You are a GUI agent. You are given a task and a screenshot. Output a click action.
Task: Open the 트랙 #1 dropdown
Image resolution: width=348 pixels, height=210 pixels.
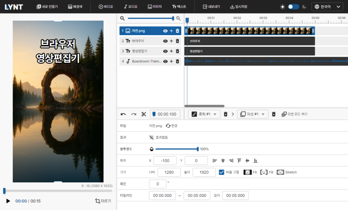point(204,114)
